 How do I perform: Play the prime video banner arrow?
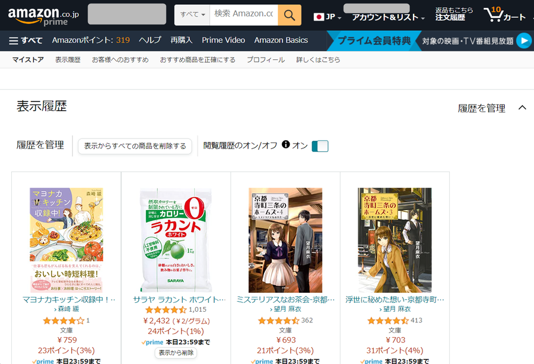[524, 41]
